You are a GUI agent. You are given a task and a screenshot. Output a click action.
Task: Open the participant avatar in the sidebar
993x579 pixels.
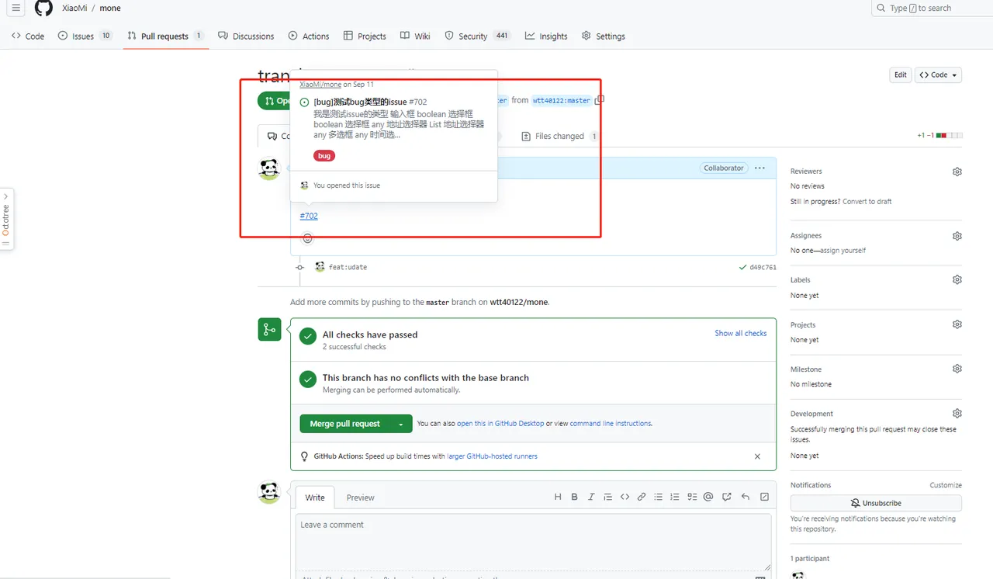798,575
